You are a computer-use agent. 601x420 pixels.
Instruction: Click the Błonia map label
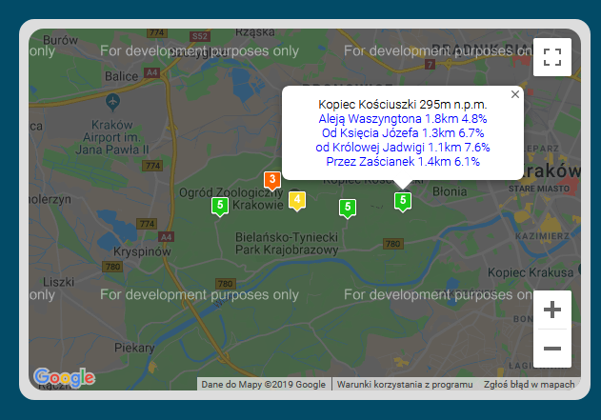[450, 191]
